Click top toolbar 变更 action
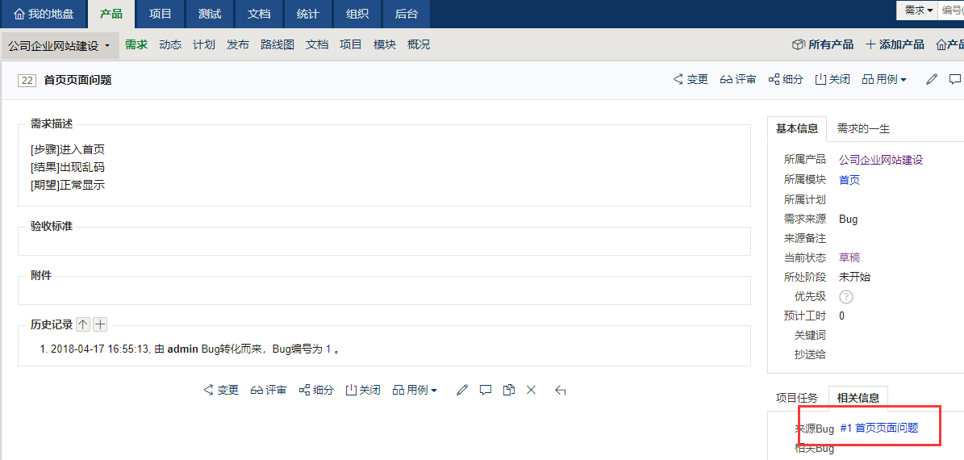Viewport: 964px width, 460px height. (x=691, y=79)
